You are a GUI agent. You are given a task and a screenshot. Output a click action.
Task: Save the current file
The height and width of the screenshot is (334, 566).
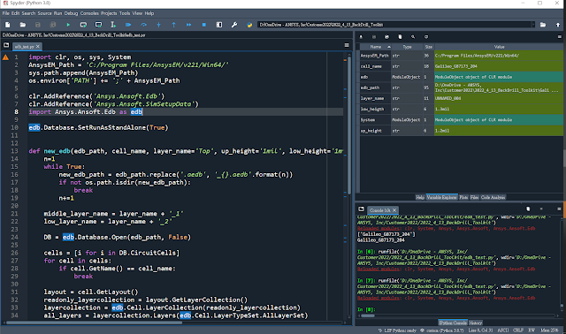click(x=38, y=25)
